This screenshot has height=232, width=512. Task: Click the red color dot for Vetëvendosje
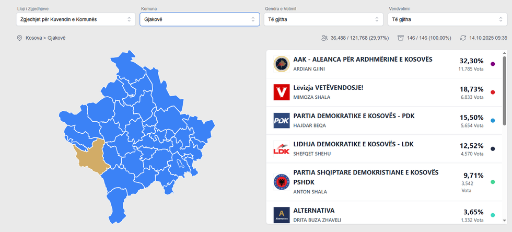coord(493,92)
